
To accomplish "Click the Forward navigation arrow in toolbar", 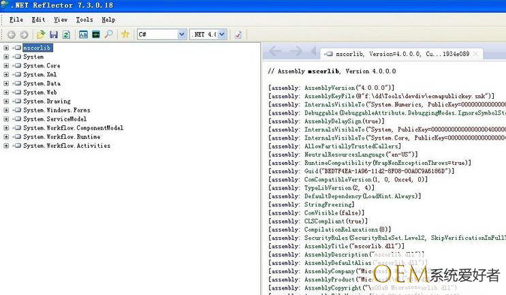I will pyautogui.click(x=24, y=34).
